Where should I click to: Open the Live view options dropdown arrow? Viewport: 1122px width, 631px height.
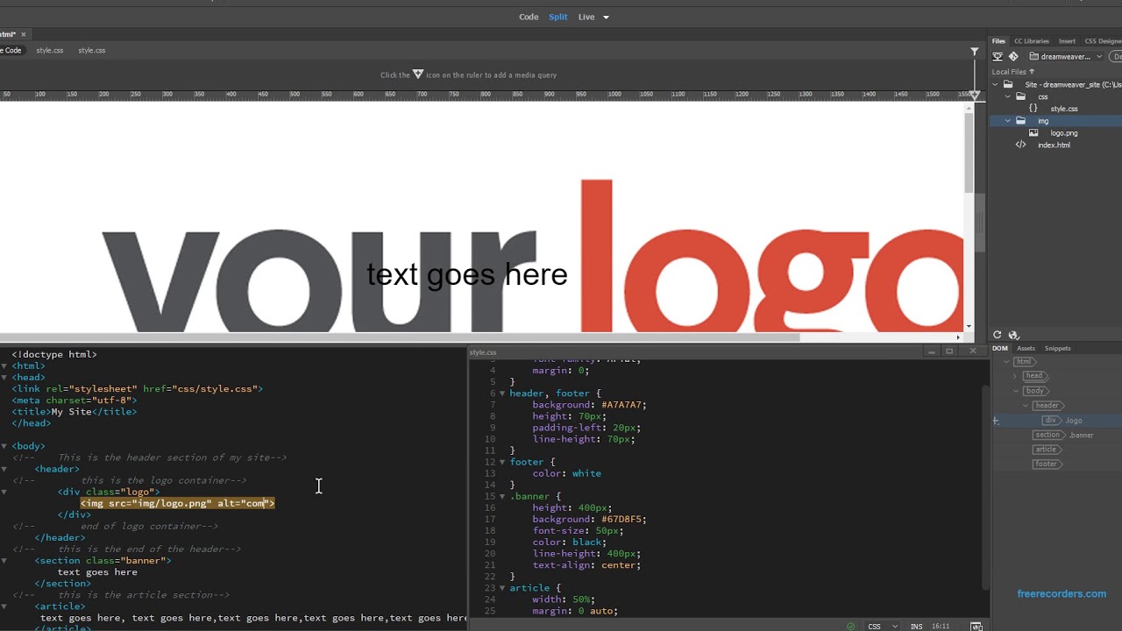click(x=606, y=17)
